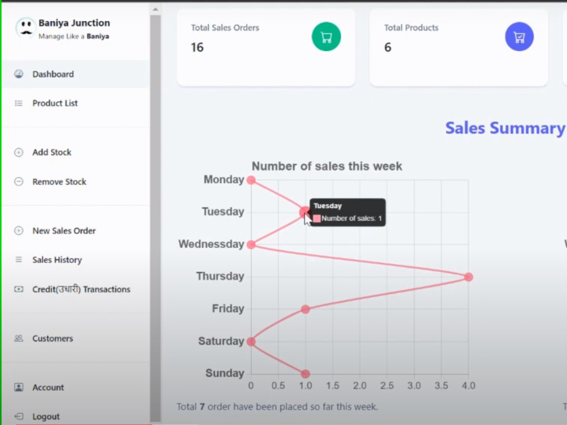This screenshot has width=567, height=425.
Task: Click the blue Total Products cart icon
Action: tap(519, 36)
